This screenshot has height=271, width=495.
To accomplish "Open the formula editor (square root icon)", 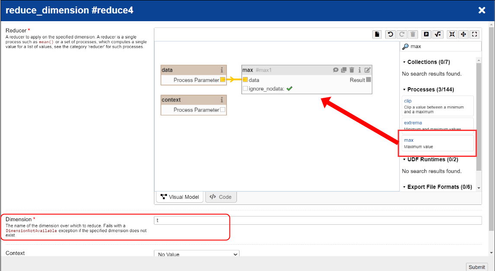I will (438, 35).
